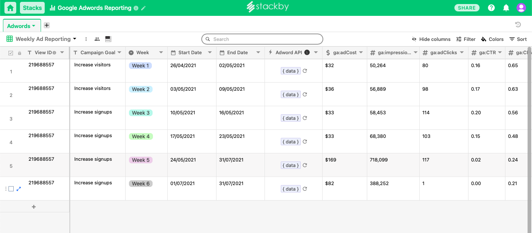Image resolution: width=532 pixels, height=233 pixels.
Task: Focus the Search field
Action: tap(262, 39)
